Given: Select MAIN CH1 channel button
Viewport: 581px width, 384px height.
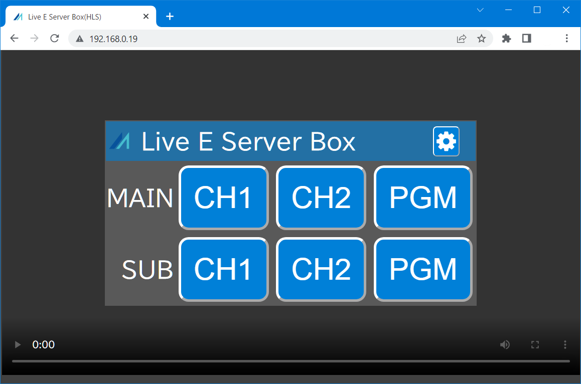Looking at the screenshot, I should pos(223,198).
